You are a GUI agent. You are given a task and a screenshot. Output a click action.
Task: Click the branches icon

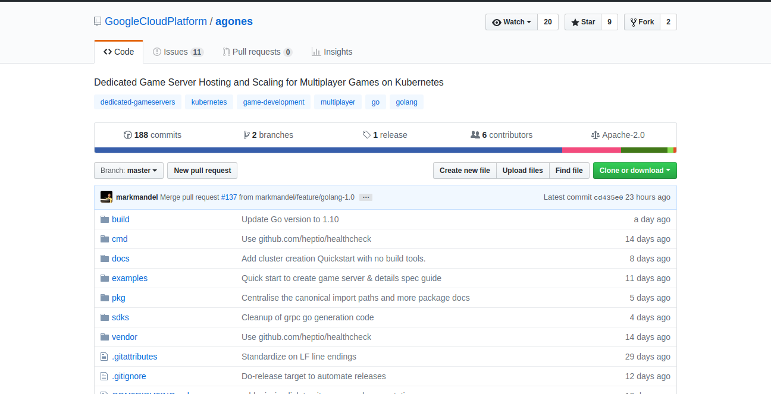tap(246, 135)
